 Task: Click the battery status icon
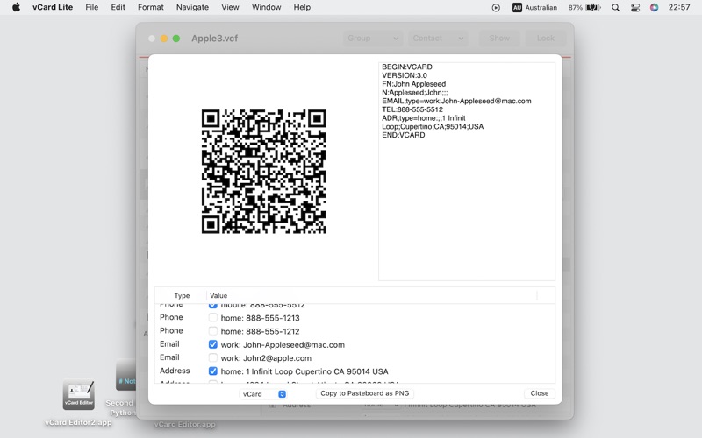pyautogui.click(x=592, y=7)
